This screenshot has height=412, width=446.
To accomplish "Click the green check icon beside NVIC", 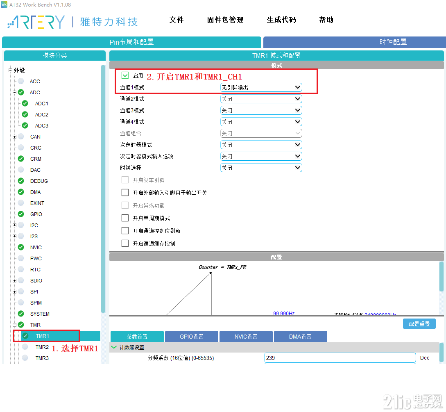I will pyautogui.click(x=21, y=247).
